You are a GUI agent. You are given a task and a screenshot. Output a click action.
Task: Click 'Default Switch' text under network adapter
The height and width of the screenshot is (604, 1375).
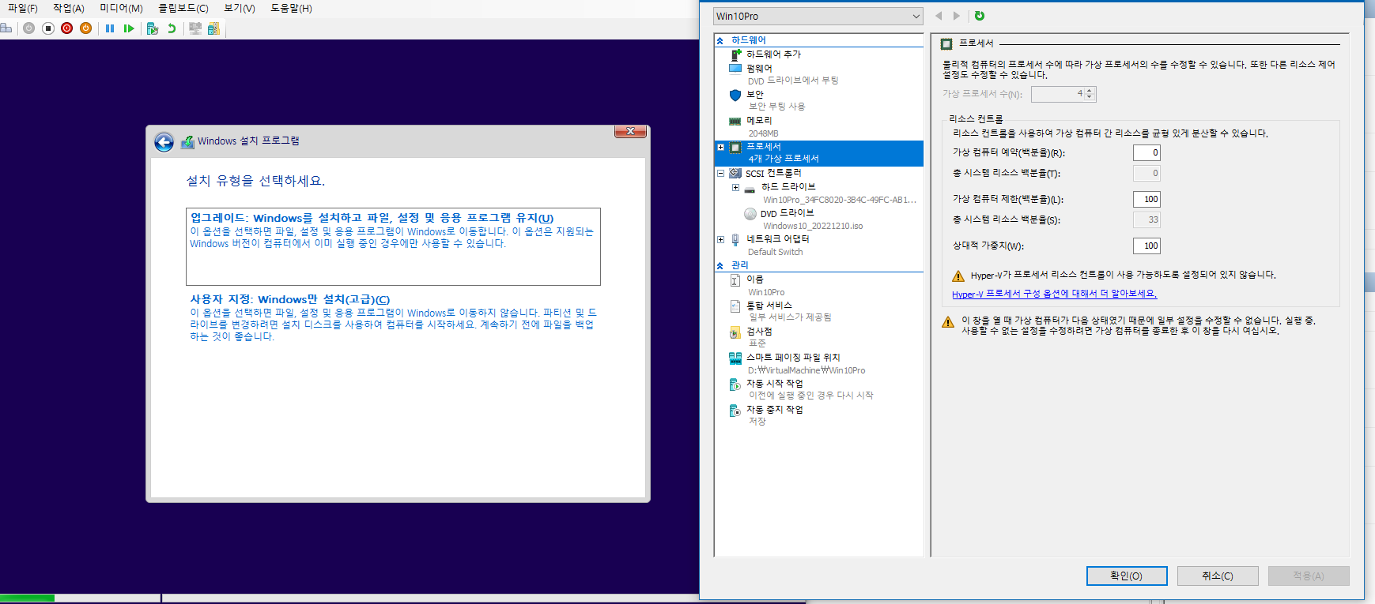775,252
